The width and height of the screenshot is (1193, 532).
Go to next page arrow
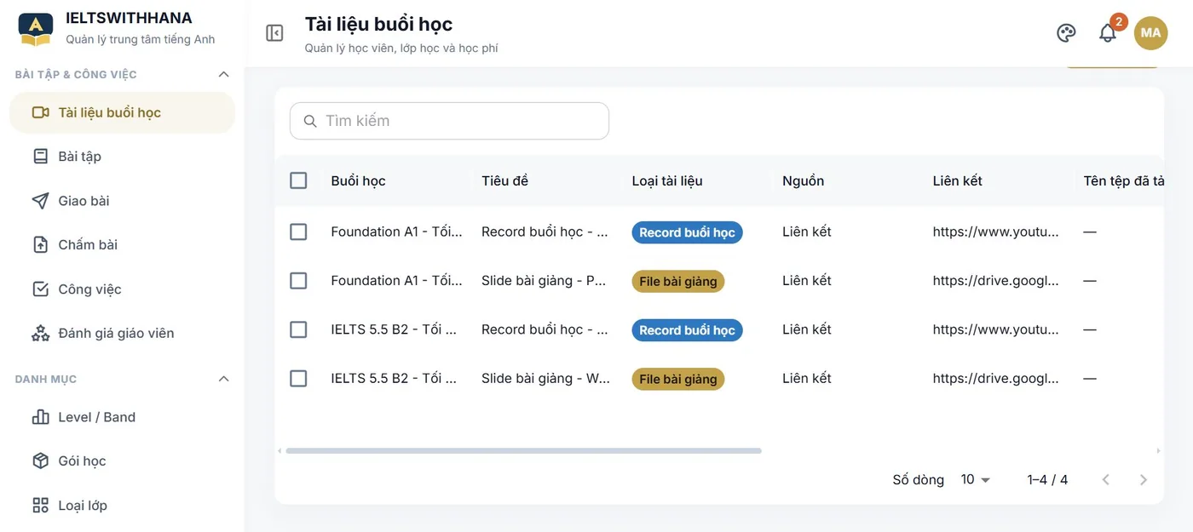point(1144,480)
